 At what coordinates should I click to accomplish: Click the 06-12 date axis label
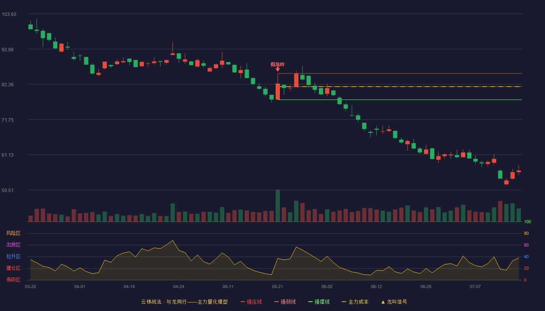(x=376, y=287)
